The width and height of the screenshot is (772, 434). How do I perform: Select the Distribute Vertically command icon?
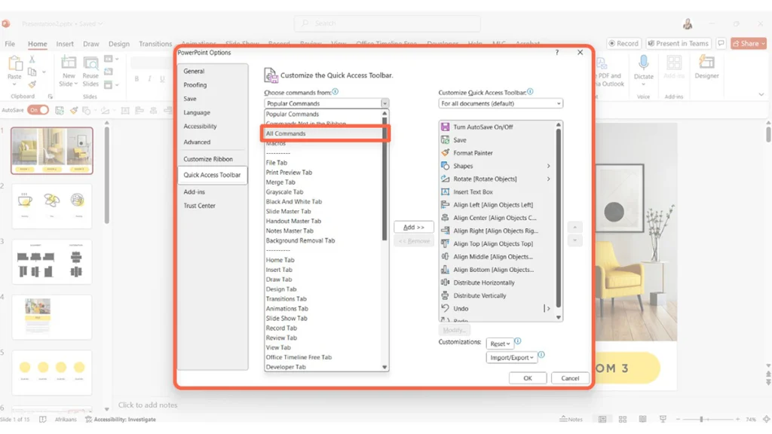[445, 295]
